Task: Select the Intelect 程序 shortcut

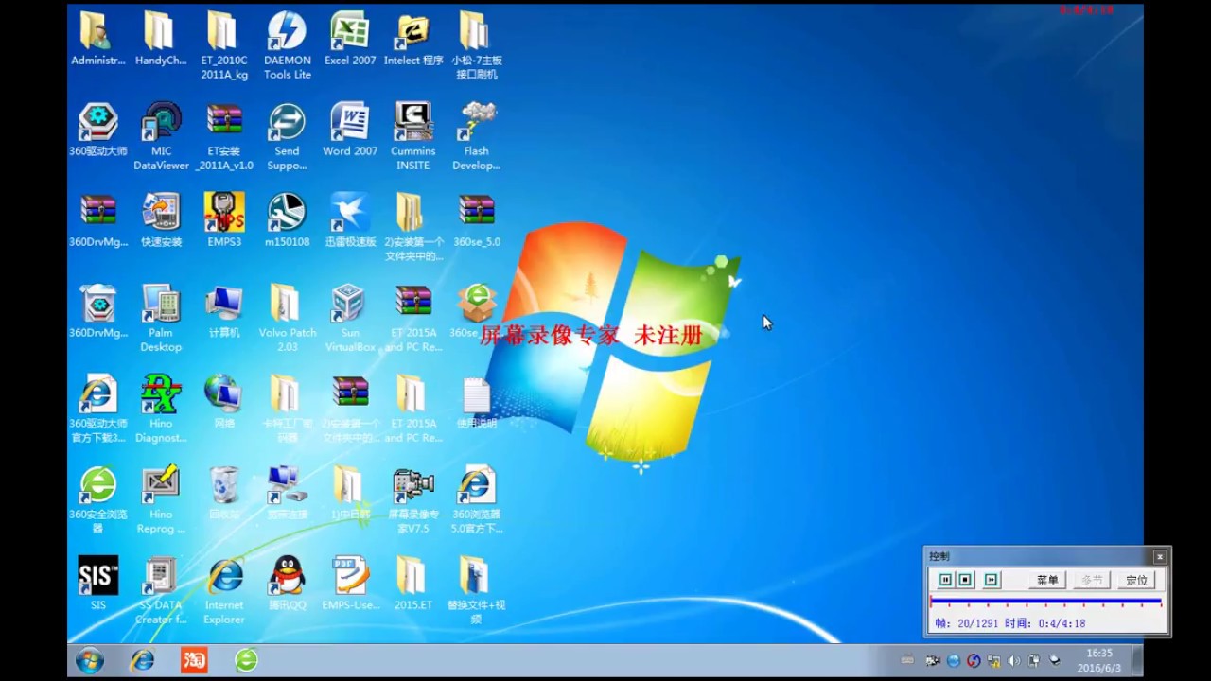Action: (x=413, y=38)
